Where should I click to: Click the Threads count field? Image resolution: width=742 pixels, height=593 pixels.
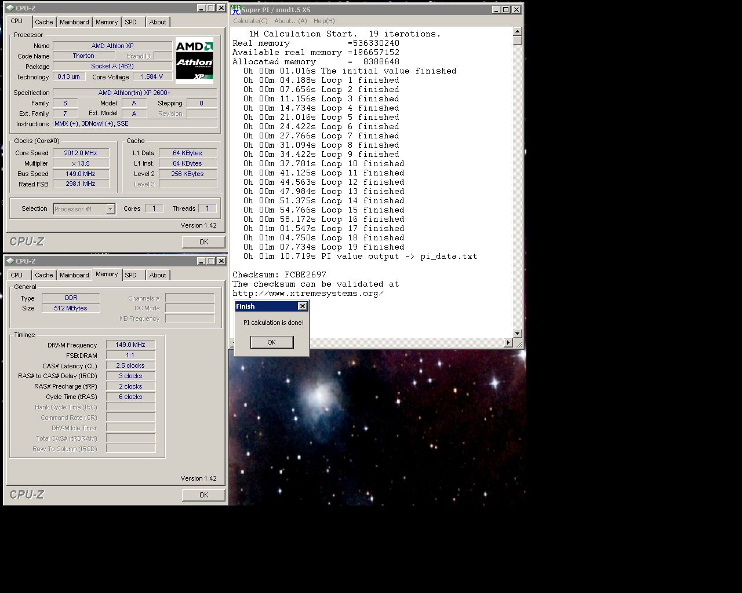tap(207, 208)
